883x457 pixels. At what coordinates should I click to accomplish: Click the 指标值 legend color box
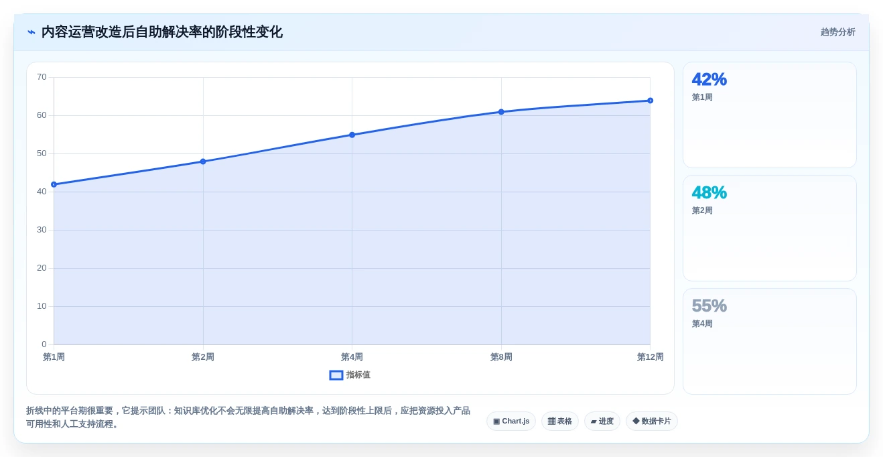pyautogui.click(x=336, y=375)
